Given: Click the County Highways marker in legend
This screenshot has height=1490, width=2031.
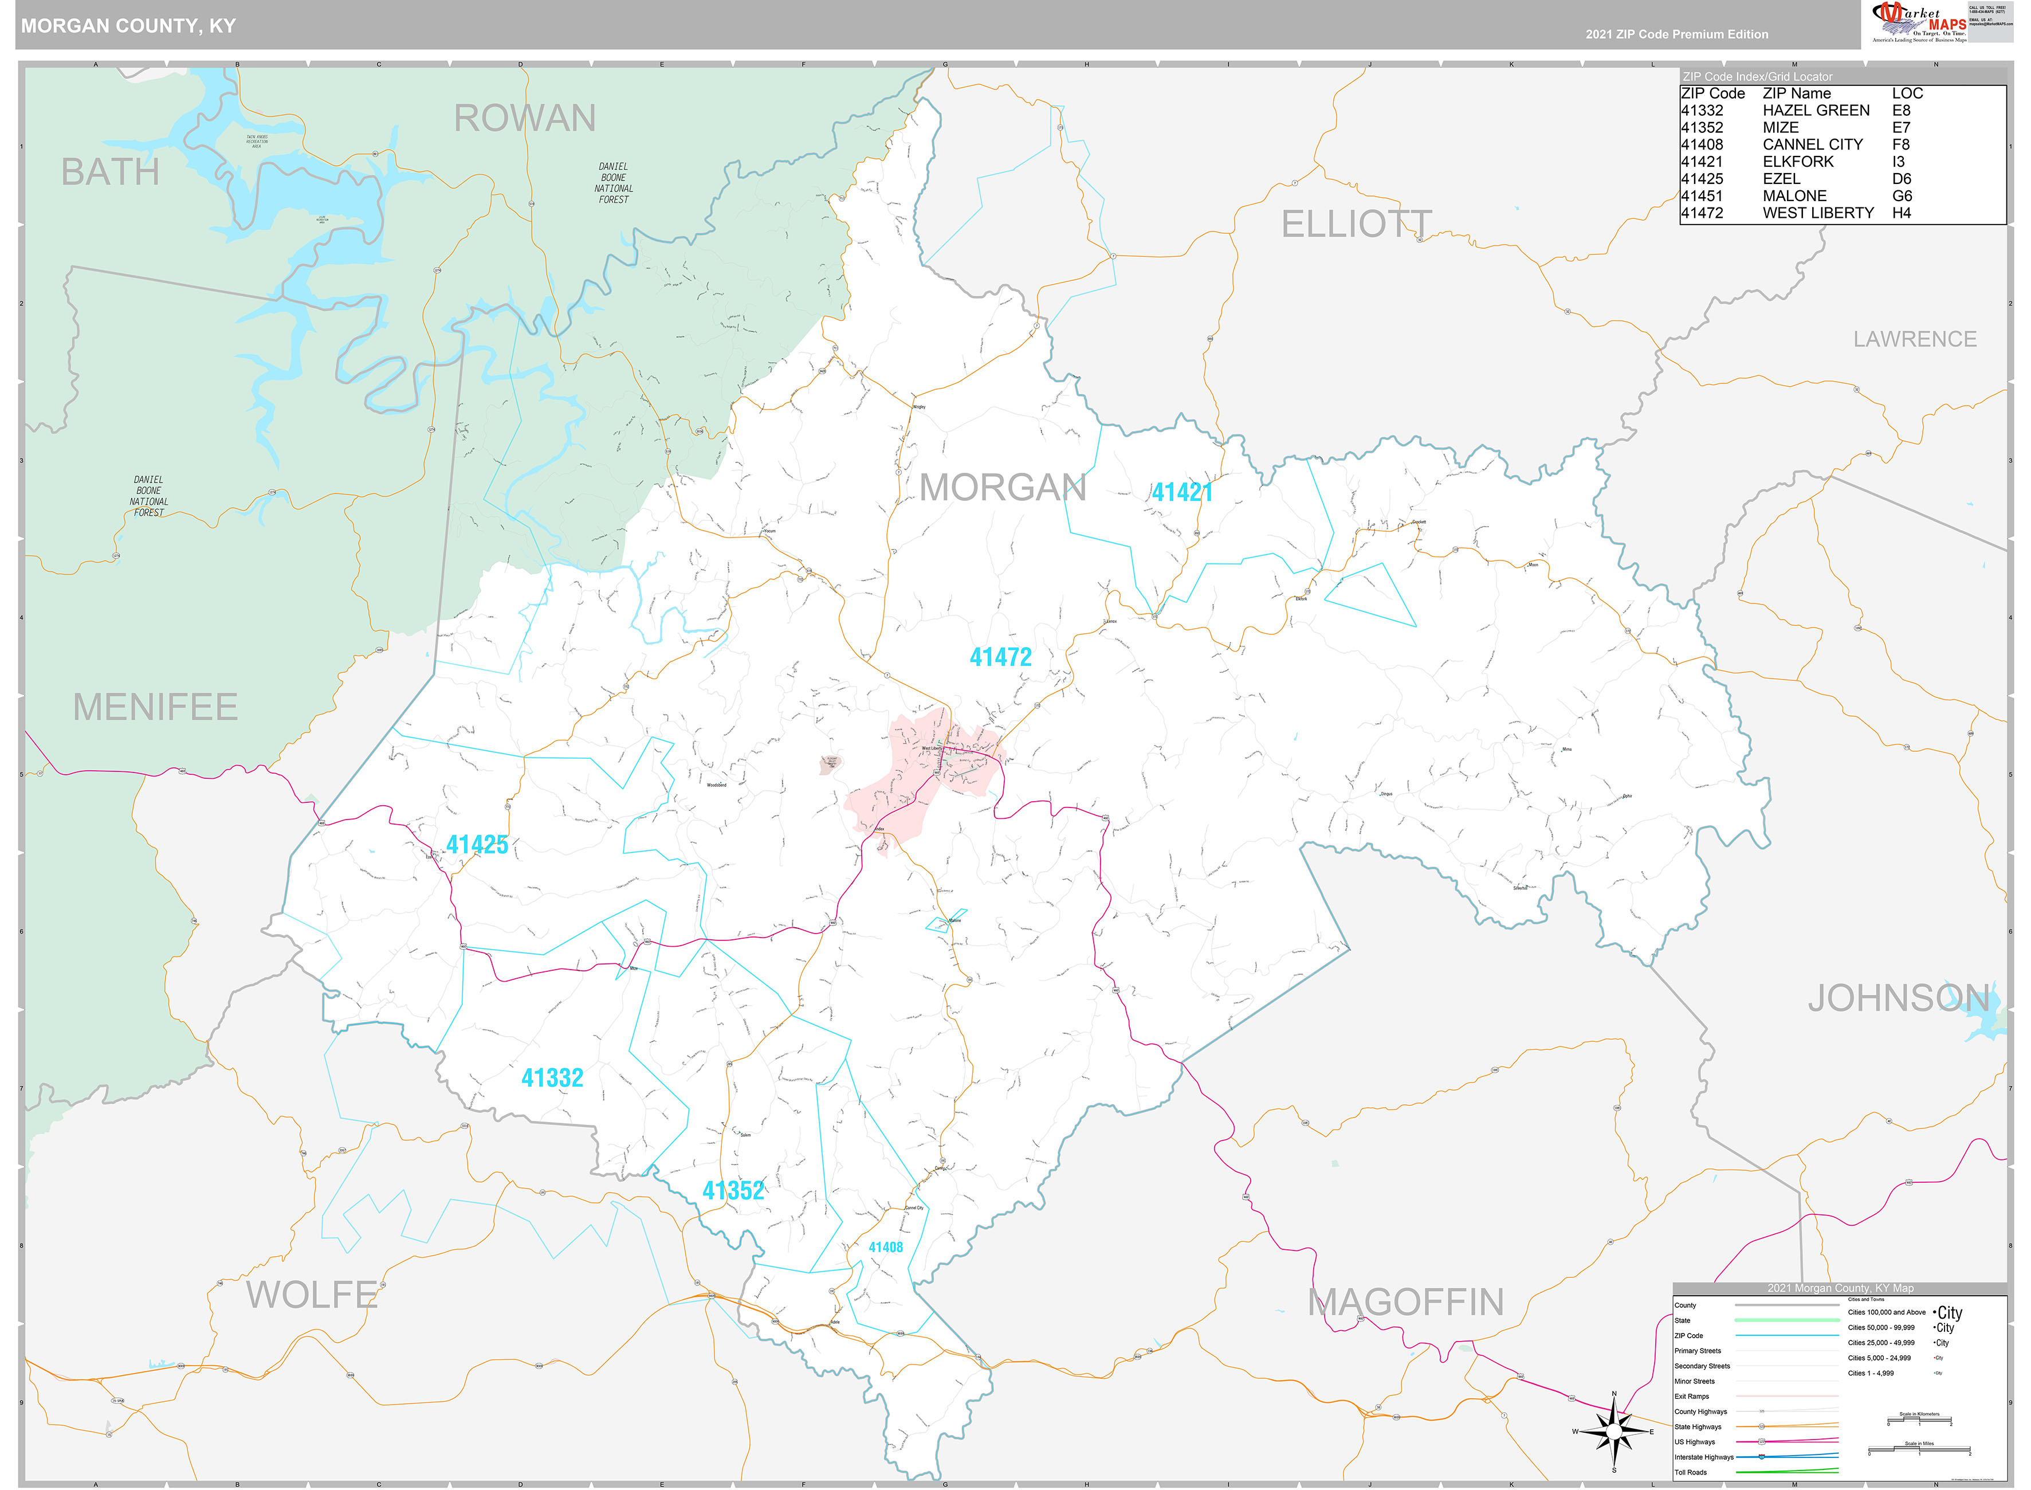Looking at the screenshot, I should coord(1762,1411).
